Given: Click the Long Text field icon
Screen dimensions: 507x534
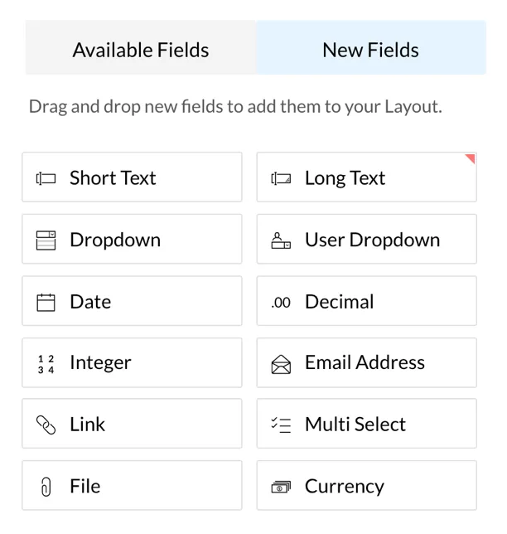Looking at the screenshot, I should click(x=281, y=178).
